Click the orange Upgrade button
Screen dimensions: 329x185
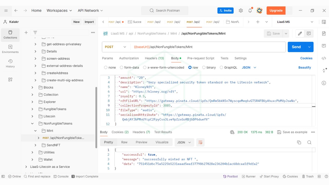tap(276, 11)
